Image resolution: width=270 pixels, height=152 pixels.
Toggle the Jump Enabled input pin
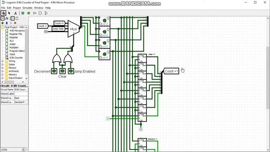pos(71,71)
